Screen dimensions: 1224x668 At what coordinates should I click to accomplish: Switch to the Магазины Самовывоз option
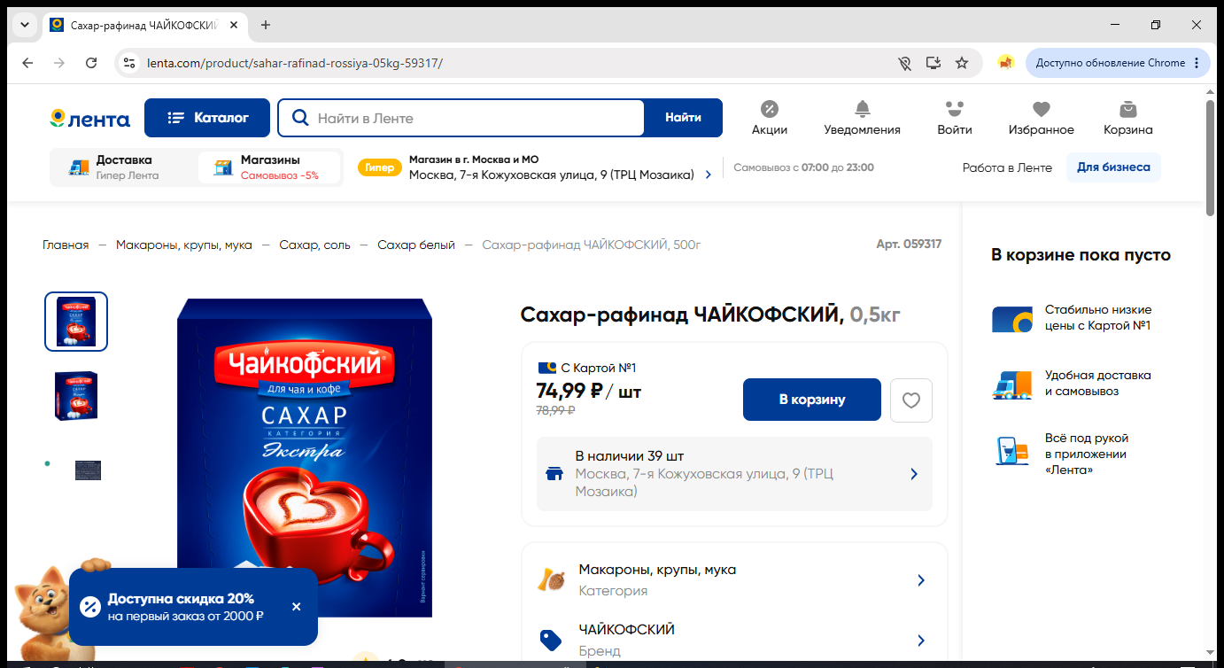tap(269, 167)
